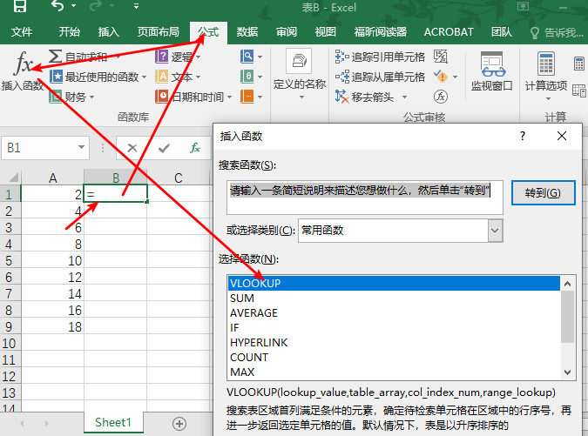588x436 pixels.
Task: Open the Text functions icon
Action: pos(162,77)
